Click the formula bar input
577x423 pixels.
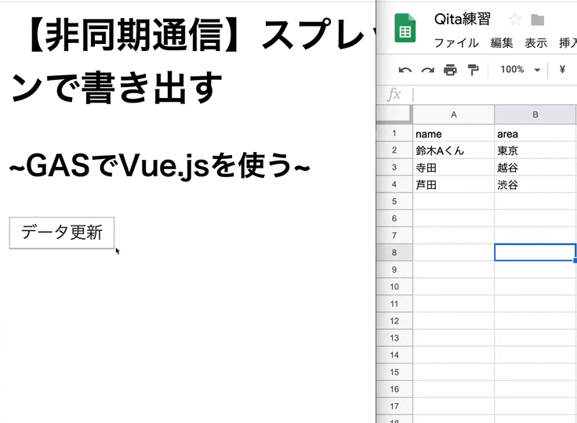[x=495, y=95]
